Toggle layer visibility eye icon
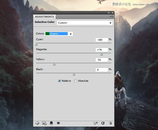158x130 pixels. pos(58,123)
